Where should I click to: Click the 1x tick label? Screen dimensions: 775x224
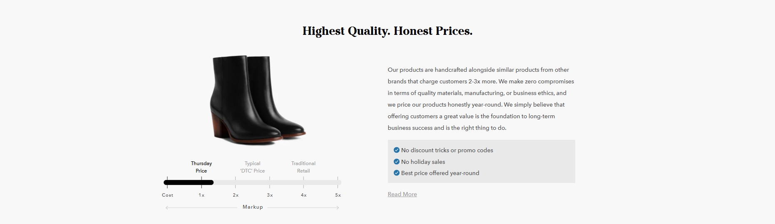click(201, 195)
